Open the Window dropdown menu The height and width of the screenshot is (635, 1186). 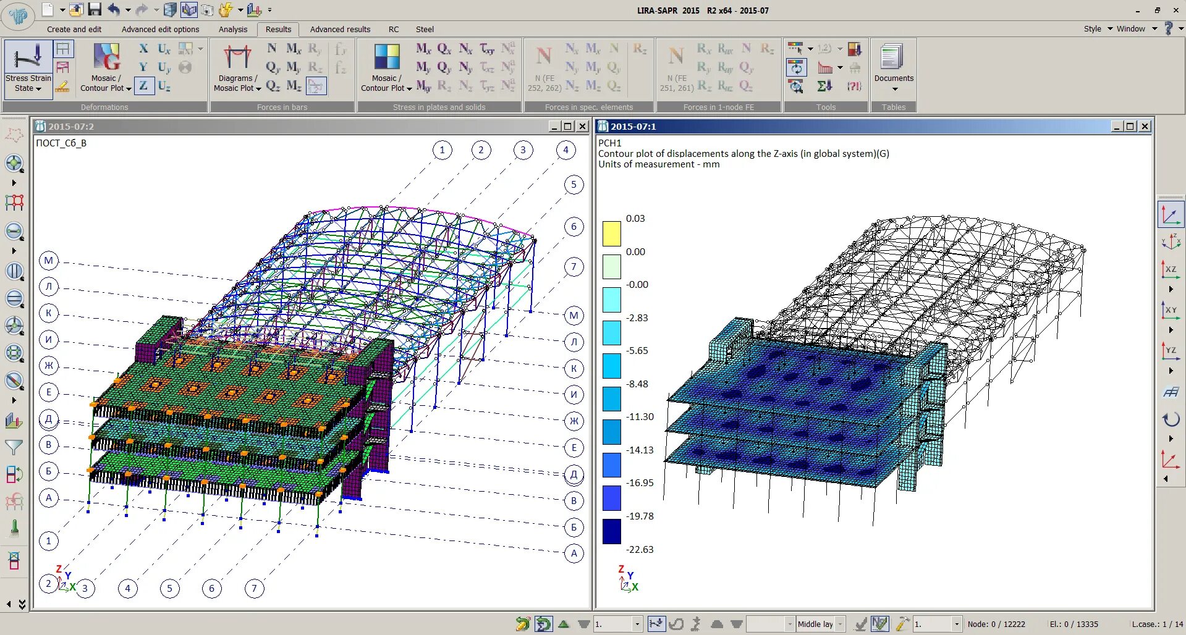1137,28
